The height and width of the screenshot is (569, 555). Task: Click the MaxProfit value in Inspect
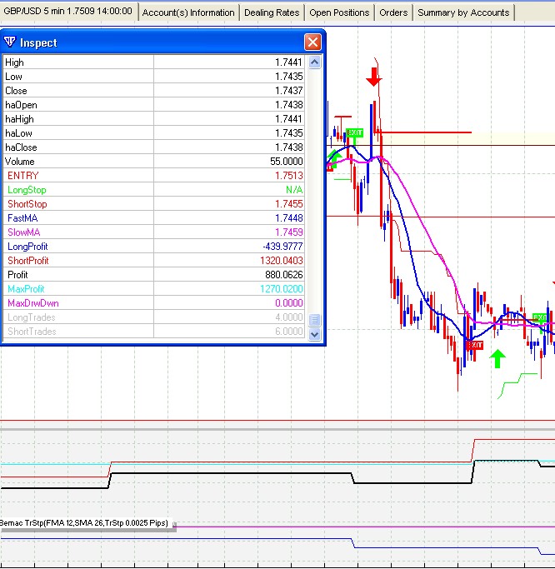[280, 289]
